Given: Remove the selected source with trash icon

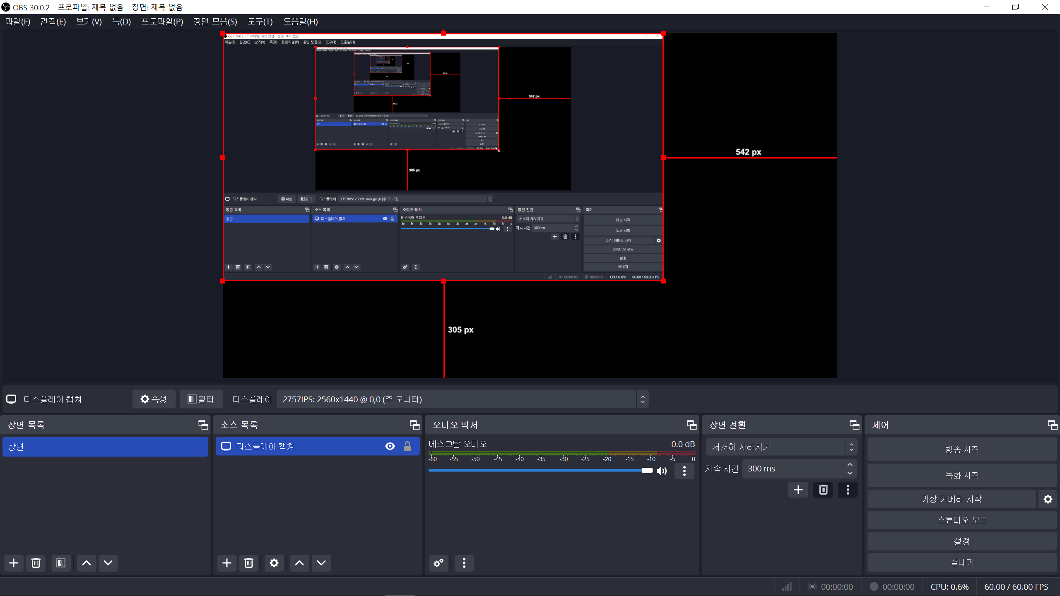Looking at the screenshot, I should pos(249,563).
